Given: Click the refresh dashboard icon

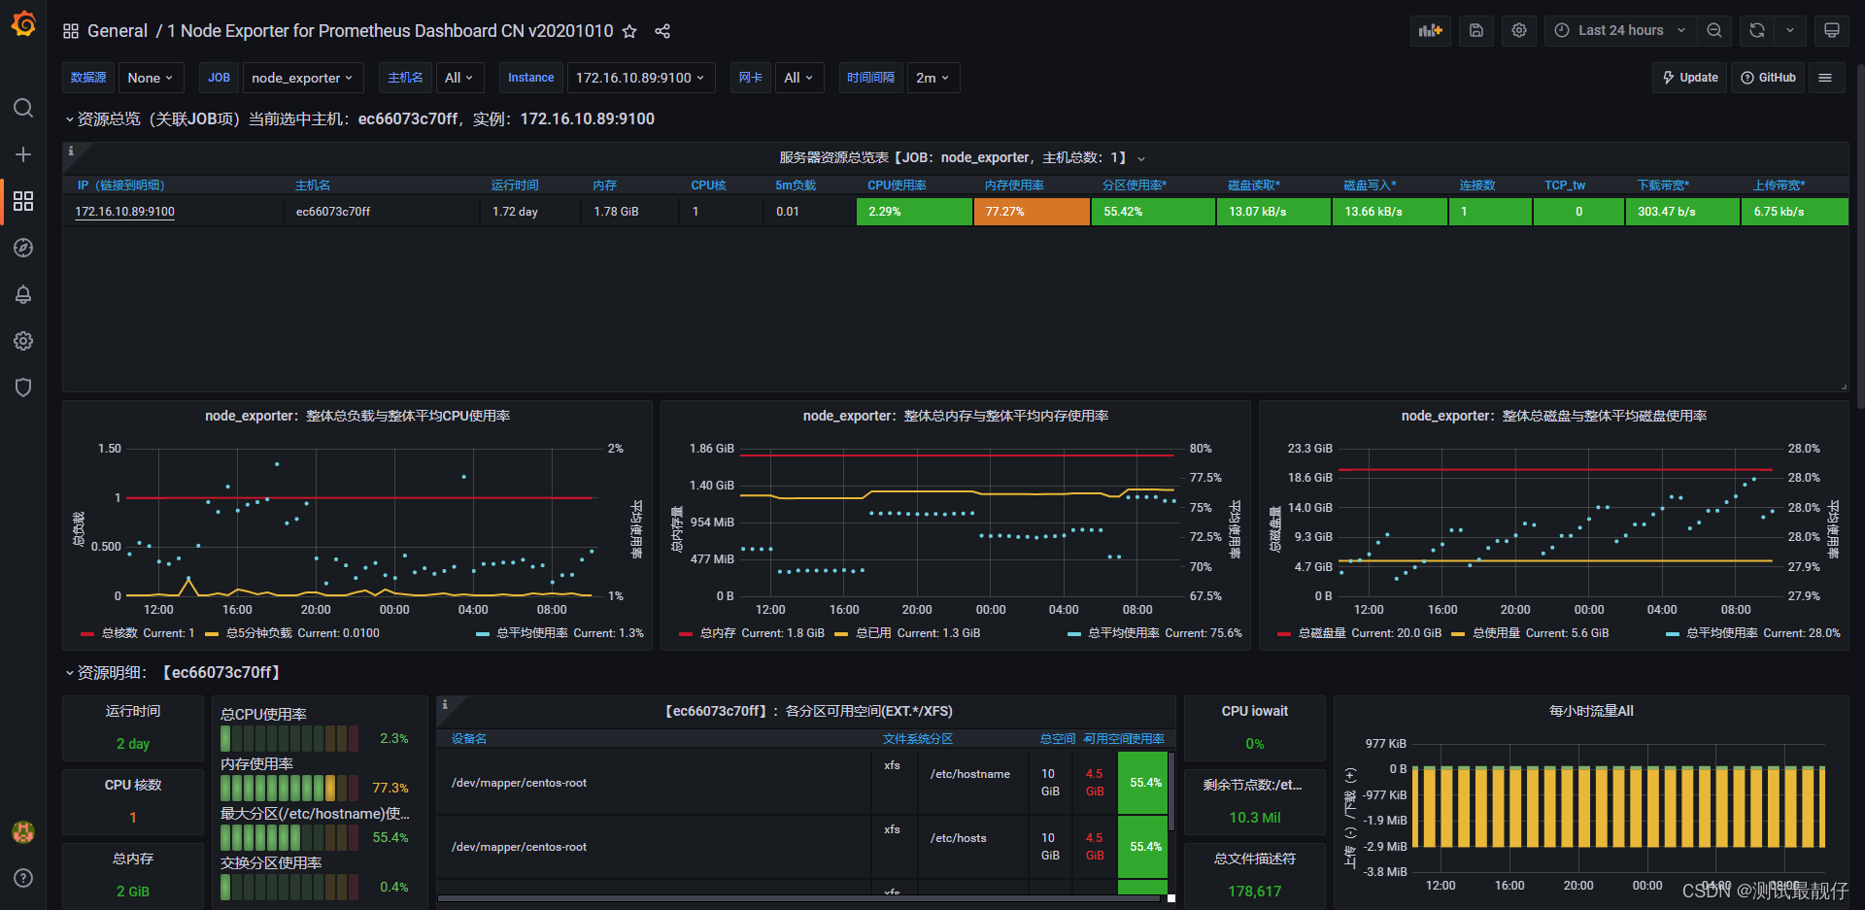Looking at the screenshot, I should pyautogui.click(x=1757, y=30).
